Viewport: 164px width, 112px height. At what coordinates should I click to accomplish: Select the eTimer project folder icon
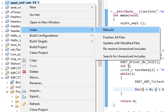point(7,12)
